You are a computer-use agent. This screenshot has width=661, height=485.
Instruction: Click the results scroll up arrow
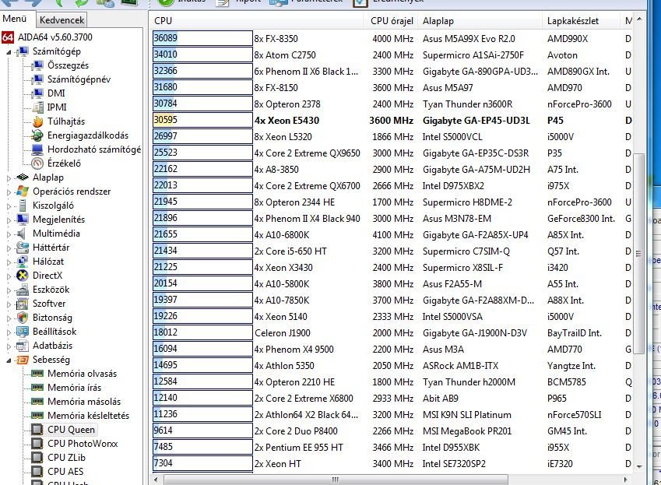[x=639, y=19]
